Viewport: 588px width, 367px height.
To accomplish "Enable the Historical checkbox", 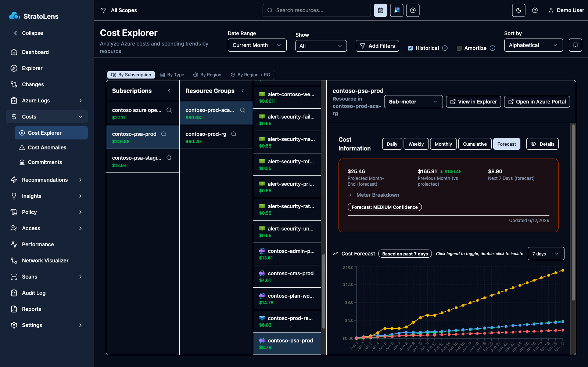I will coord(410,48).
